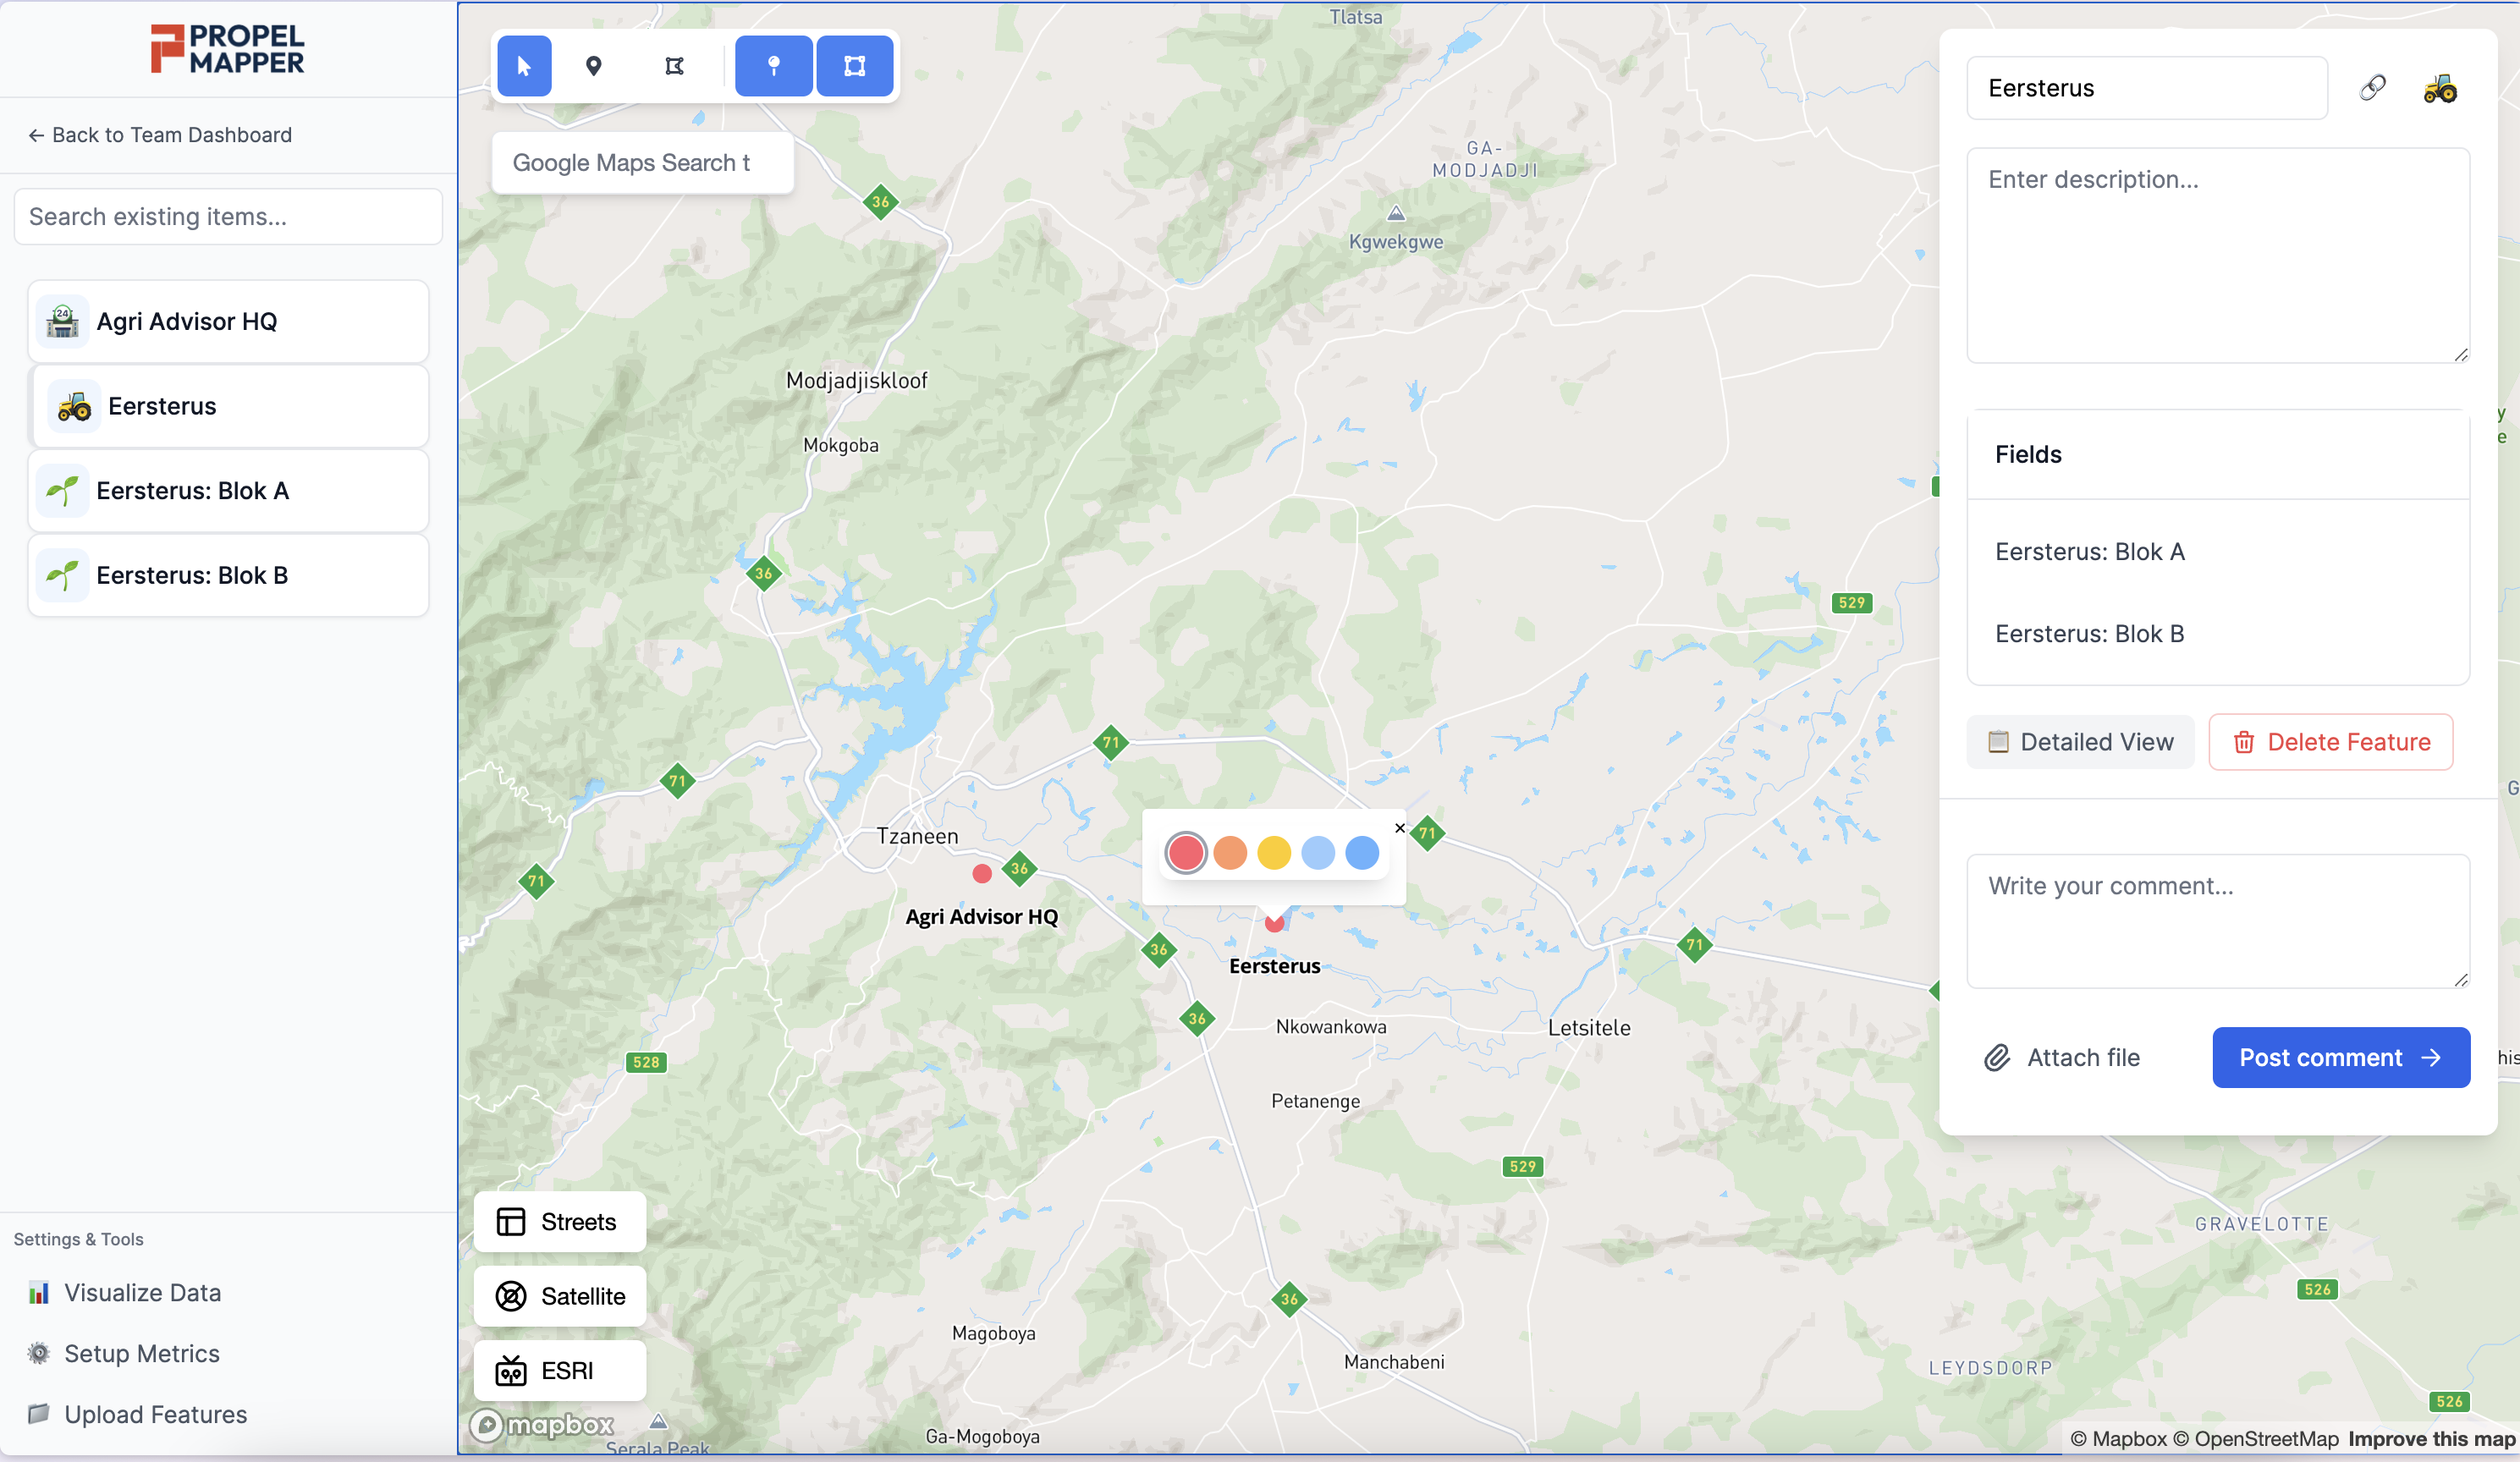
Task: Select the orange color swatch
Action: tap(1229, 853)
